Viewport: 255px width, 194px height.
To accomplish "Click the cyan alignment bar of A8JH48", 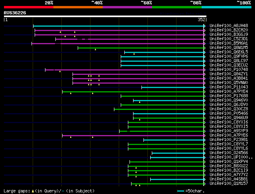I will coord(118,26).
